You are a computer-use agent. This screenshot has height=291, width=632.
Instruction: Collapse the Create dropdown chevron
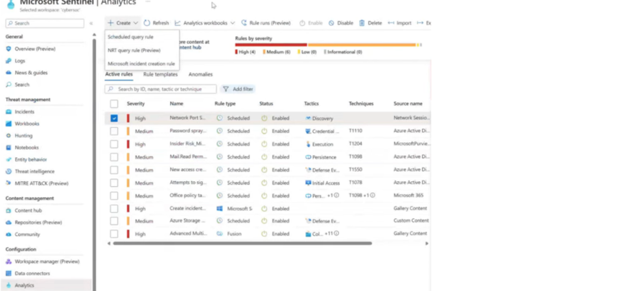coord(136,23)
